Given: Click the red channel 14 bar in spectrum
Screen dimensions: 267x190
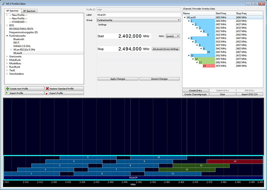Looking at the screenshot, I should 235,161.
